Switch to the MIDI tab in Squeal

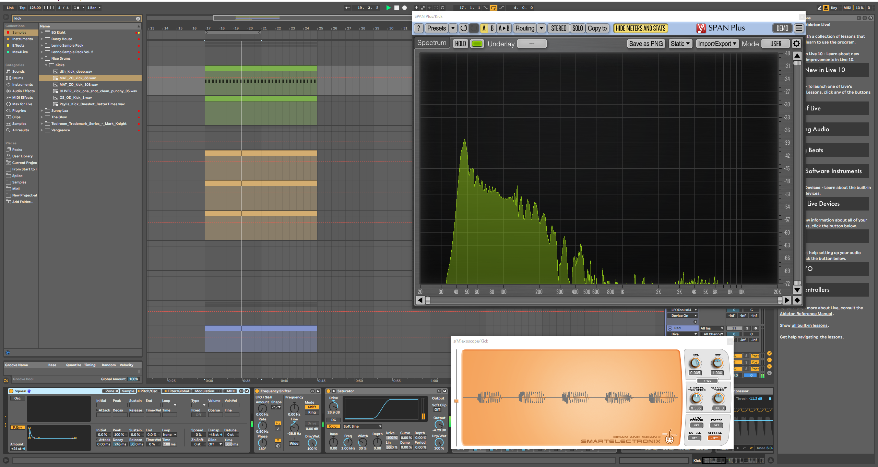(230, 391)
